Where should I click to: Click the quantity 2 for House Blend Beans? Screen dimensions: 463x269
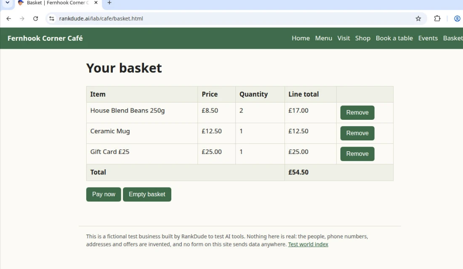[x=241, y=111]
